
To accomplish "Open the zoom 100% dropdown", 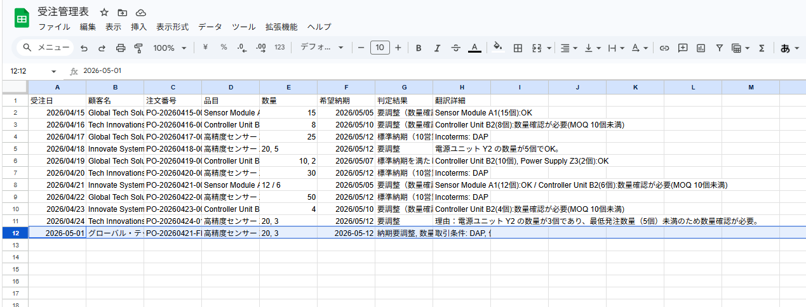I will pos(170,48).
